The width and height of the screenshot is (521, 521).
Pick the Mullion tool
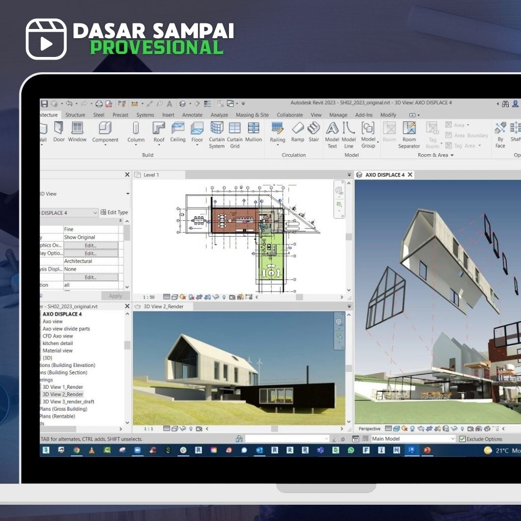[x=253, y=132]
